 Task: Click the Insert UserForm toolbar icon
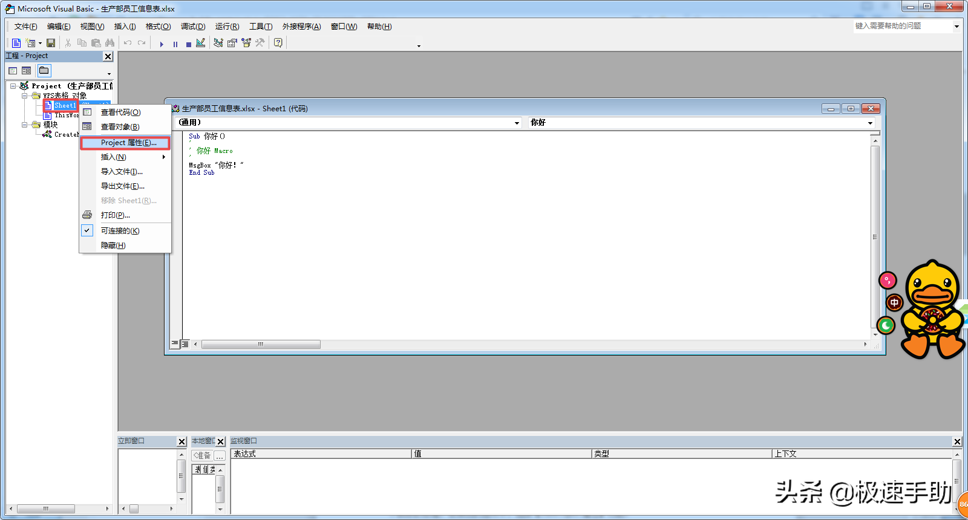point(30,43)
